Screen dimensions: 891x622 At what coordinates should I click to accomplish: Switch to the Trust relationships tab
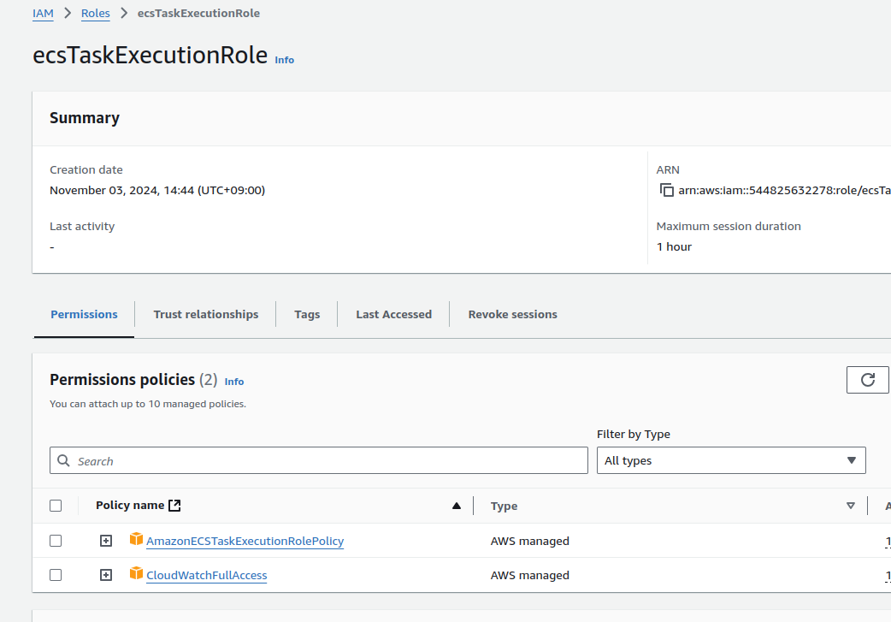205,314
